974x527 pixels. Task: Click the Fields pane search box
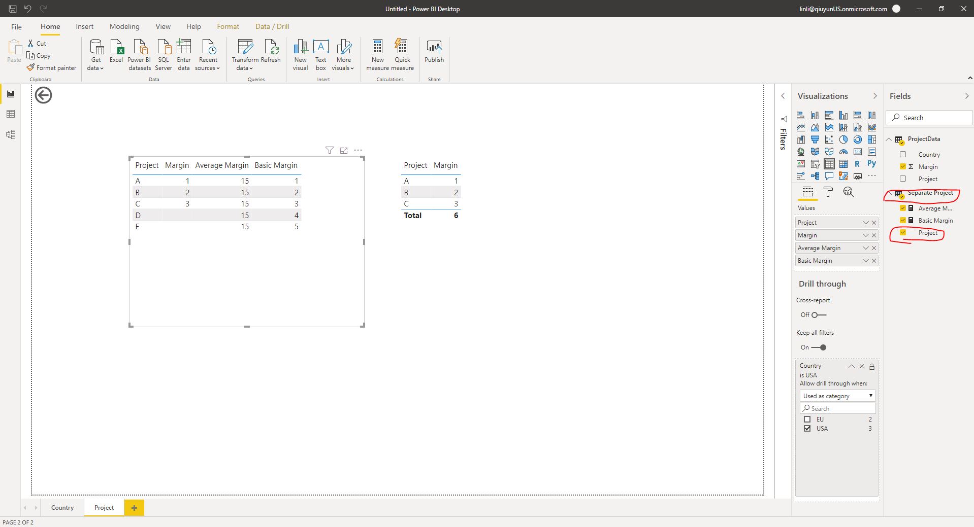(x=929, y=118)
